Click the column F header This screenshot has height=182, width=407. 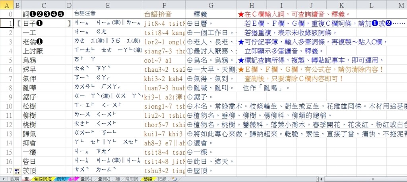pos(164,5)
